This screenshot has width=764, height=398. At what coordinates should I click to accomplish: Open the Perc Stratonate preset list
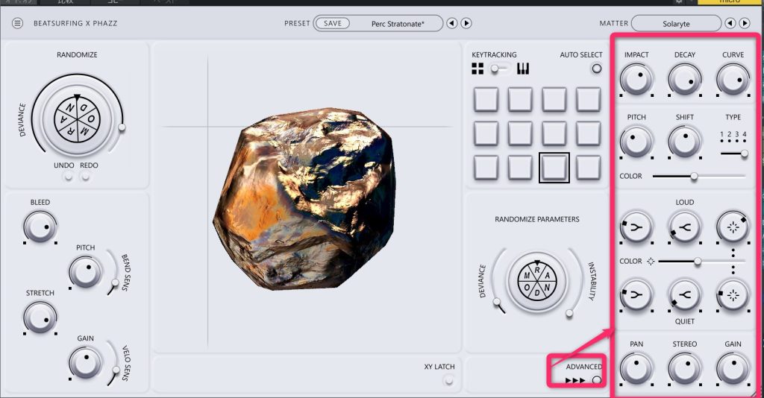click(x=398, y=24)
